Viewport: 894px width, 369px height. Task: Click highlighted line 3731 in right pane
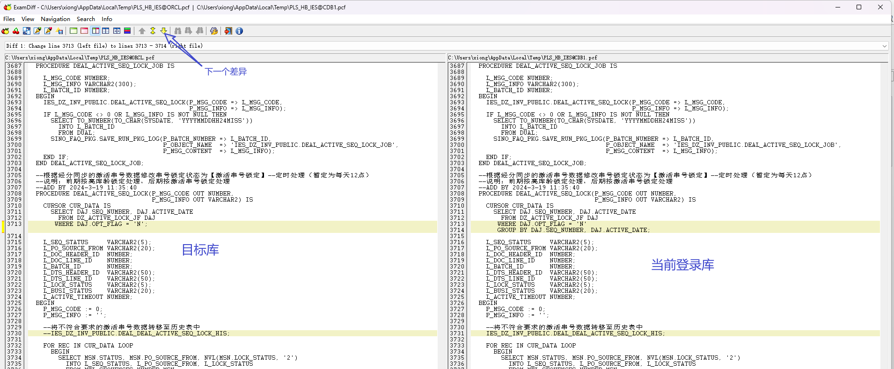[x=675, y=333]
